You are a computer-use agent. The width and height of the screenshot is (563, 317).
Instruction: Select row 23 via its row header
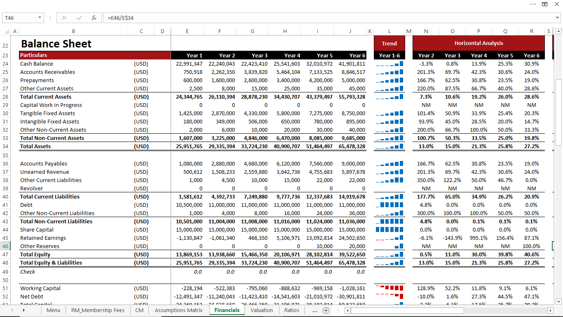[5, 55]
